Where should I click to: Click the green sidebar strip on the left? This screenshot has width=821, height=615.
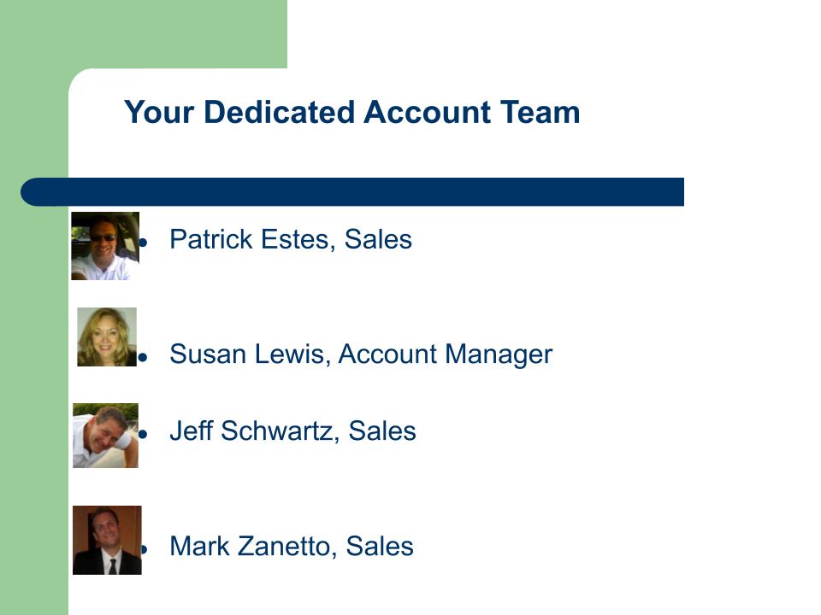(x=33, y=384)
